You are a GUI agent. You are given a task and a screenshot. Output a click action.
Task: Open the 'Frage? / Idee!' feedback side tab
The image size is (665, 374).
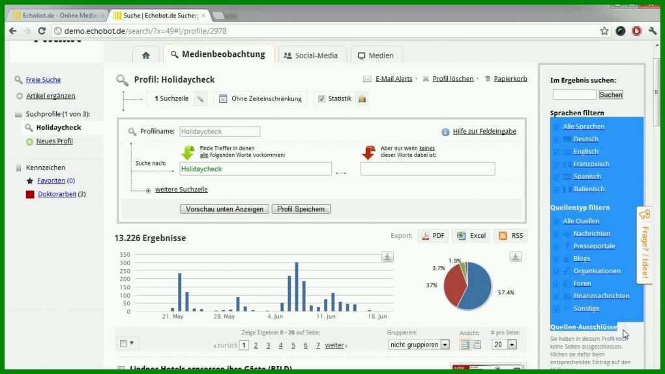(645, 245)
